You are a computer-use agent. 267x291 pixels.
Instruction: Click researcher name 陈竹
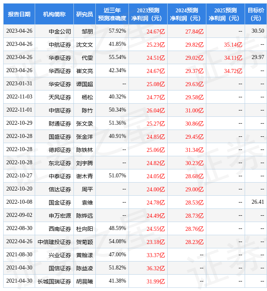click(87, 110)
